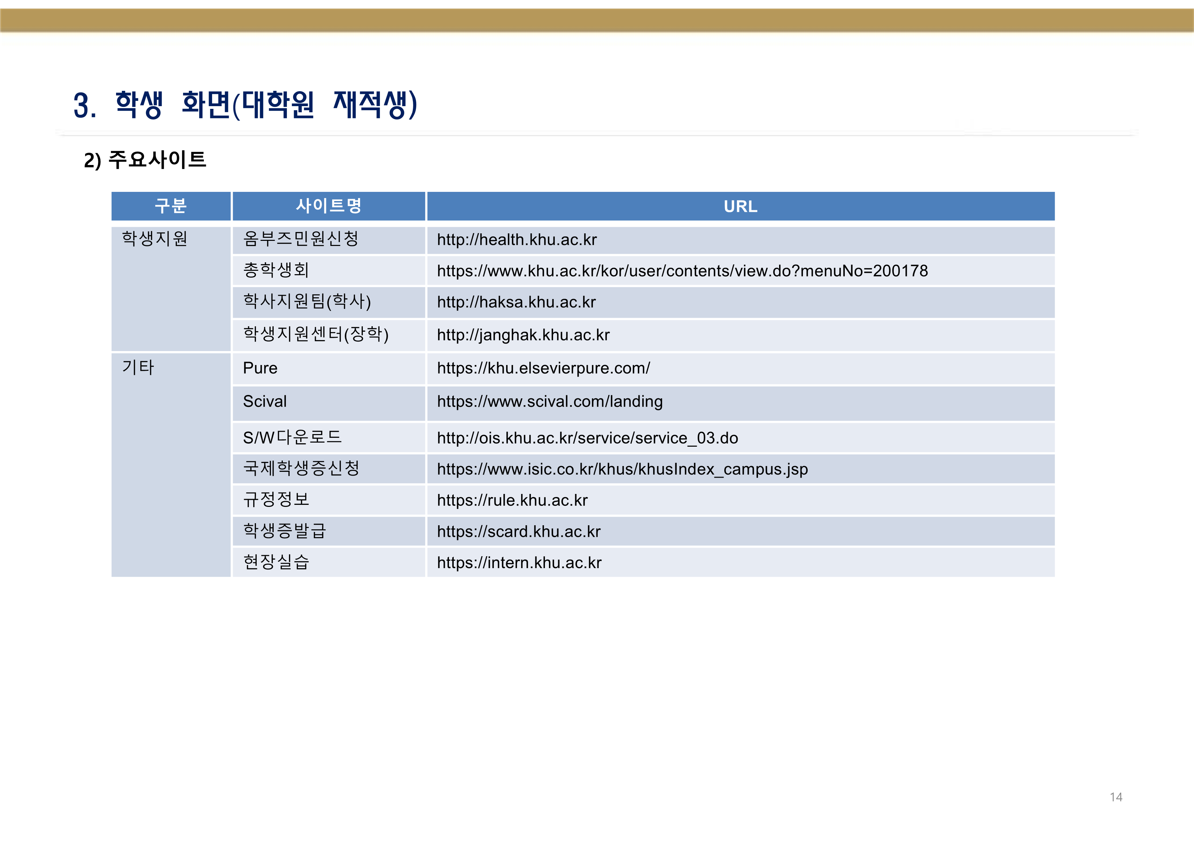The image size is (1194, 844).
Task: Click the https://scard.khu.ac.kr URL
Action: pos(518,531)
